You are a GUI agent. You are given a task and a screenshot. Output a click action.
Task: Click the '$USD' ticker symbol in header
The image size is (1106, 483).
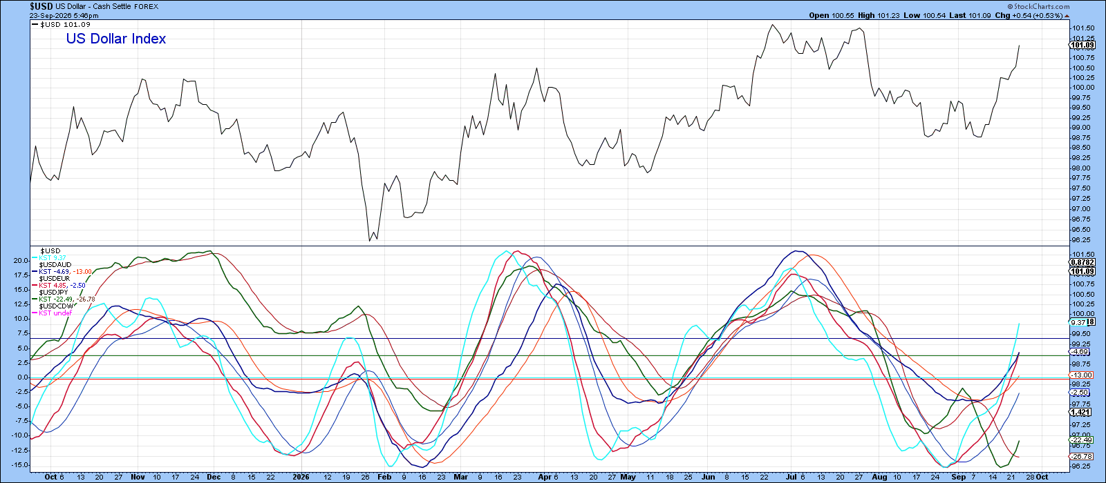click(x=41, y=6)
